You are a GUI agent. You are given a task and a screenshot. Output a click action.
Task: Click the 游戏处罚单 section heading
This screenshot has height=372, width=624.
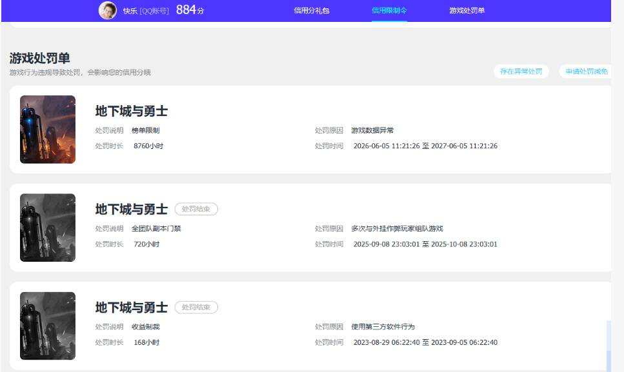click(39, 59)
